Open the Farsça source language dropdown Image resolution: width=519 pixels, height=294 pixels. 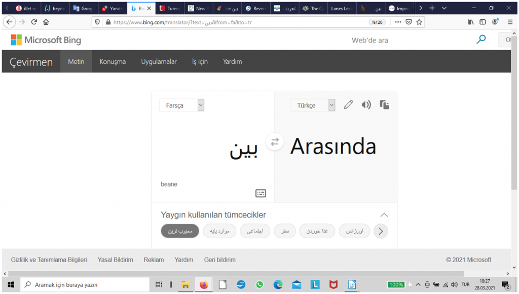point(182,105)
